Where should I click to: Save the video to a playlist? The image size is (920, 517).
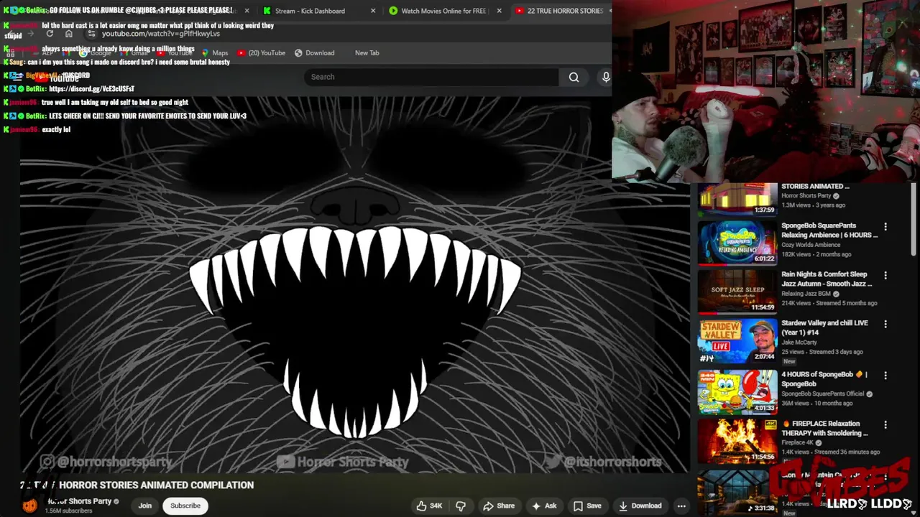(x=586, y=506)
